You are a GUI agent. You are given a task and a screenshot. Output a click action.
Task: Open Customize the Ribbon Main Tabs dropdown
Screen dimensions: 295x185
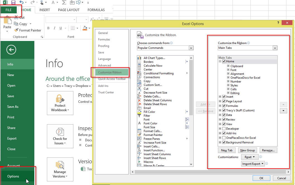275,48
